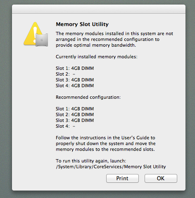
Task: Select recommended Slot 2 4GB DIMM line
Action: 75,115
